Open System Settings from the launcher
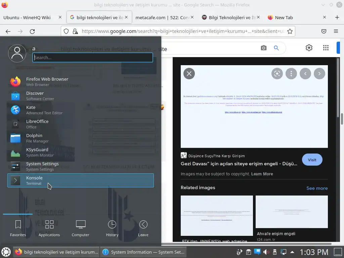The width and height of the screenshot is (344, 258). point(81,166)
